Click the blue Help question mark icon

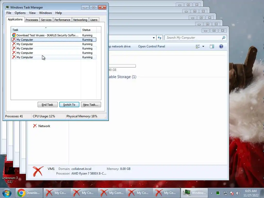221,46
